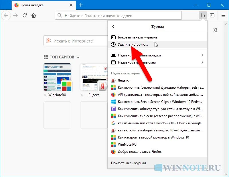The height and width of the screenshot is (177, 229).
Task: Open the Library bookshelf icon
Action: [203, 15]
